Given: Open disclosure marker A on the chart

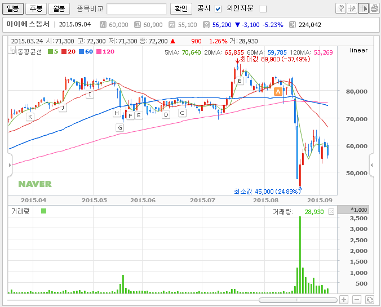Looking at the screenshot, I should point(278,92).
